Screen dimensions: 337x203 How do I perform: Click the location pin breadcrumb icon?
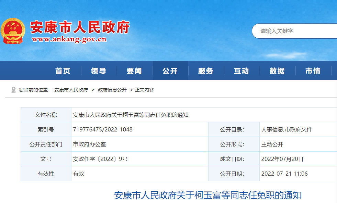click(x=13, y=90)
